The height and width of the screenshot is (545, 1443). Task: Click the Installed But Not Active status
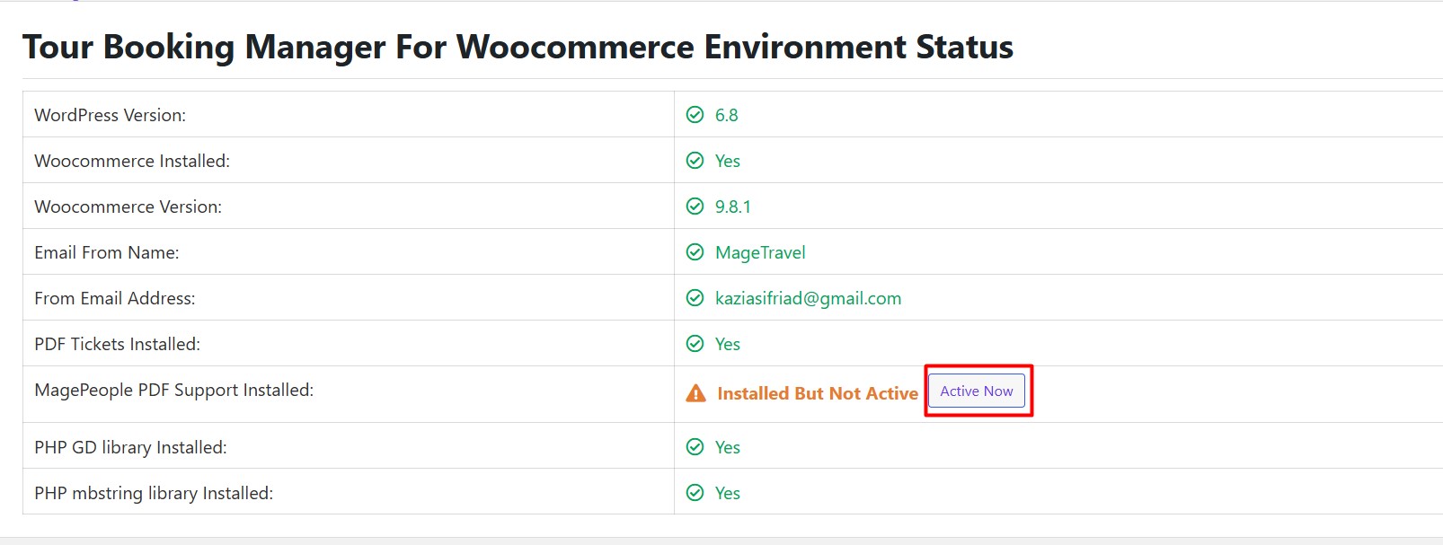tap(818, 393)
